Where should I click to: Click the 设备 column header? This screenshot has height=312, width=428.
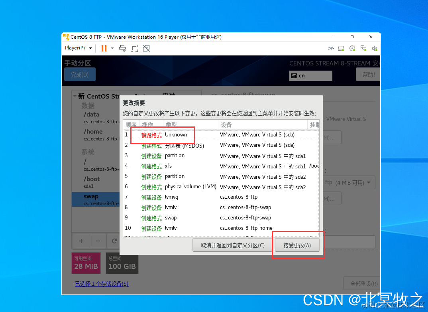[x=263, y=124]
